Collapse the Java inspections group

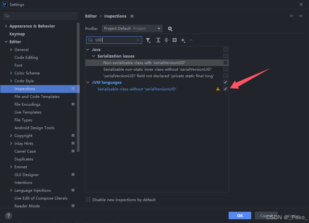point(88,49)
